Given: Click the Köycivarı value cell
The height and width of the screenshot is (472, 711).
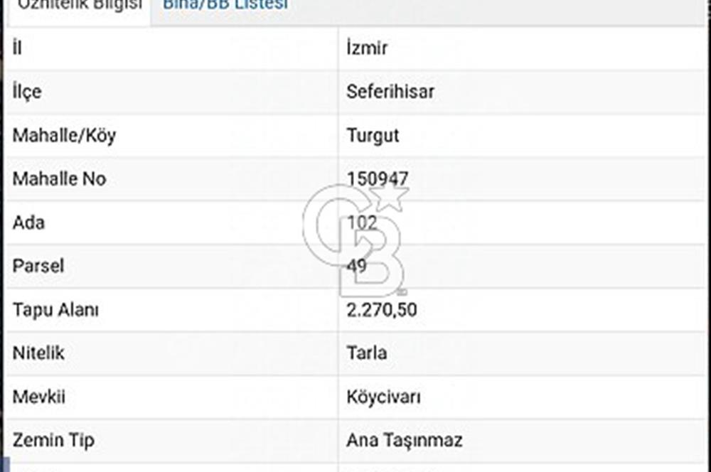Looking at the screenshot, I should point(384,397).
